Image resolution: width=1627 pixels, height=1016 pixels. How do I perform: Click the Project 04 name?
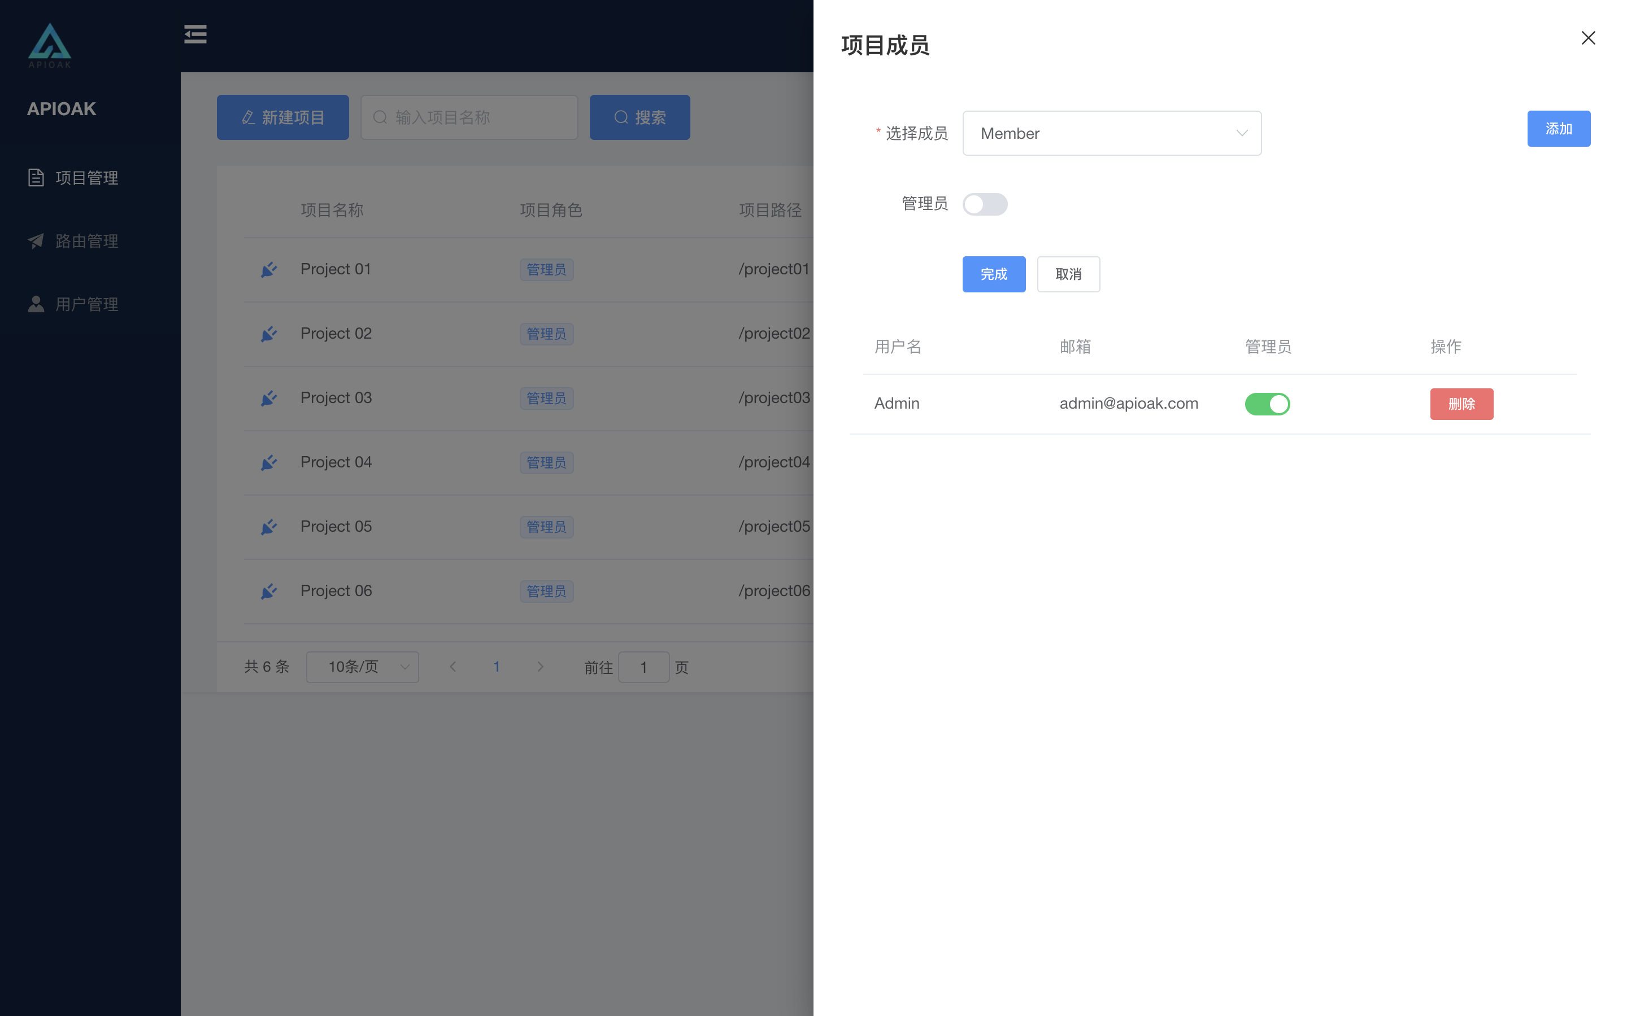tap(336, 462)
